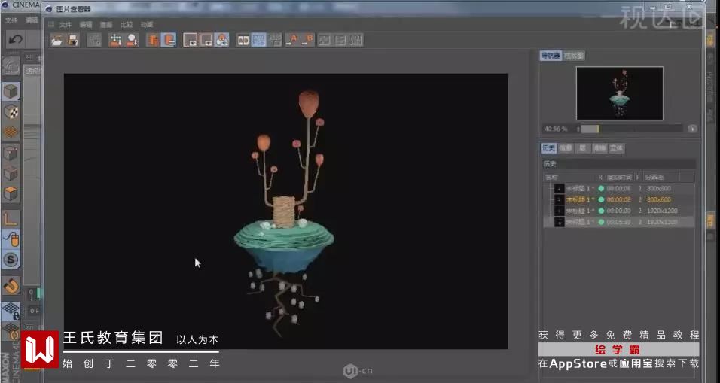This screenshot has height=383, width=720.
Task: Toggle the locked workplane grid icon
Action: [11, 311]
